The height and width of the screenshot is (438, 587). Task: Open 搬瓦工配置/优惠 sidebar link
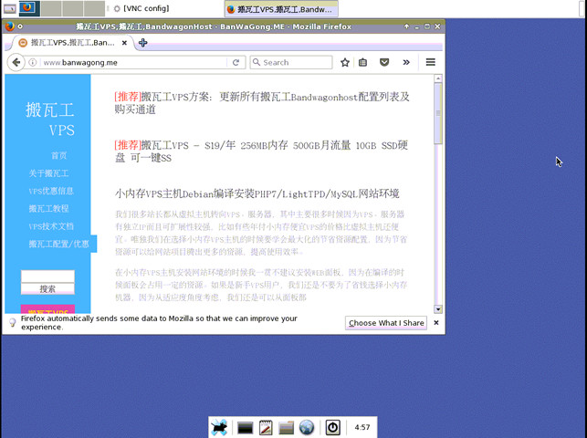coord(58,244)
